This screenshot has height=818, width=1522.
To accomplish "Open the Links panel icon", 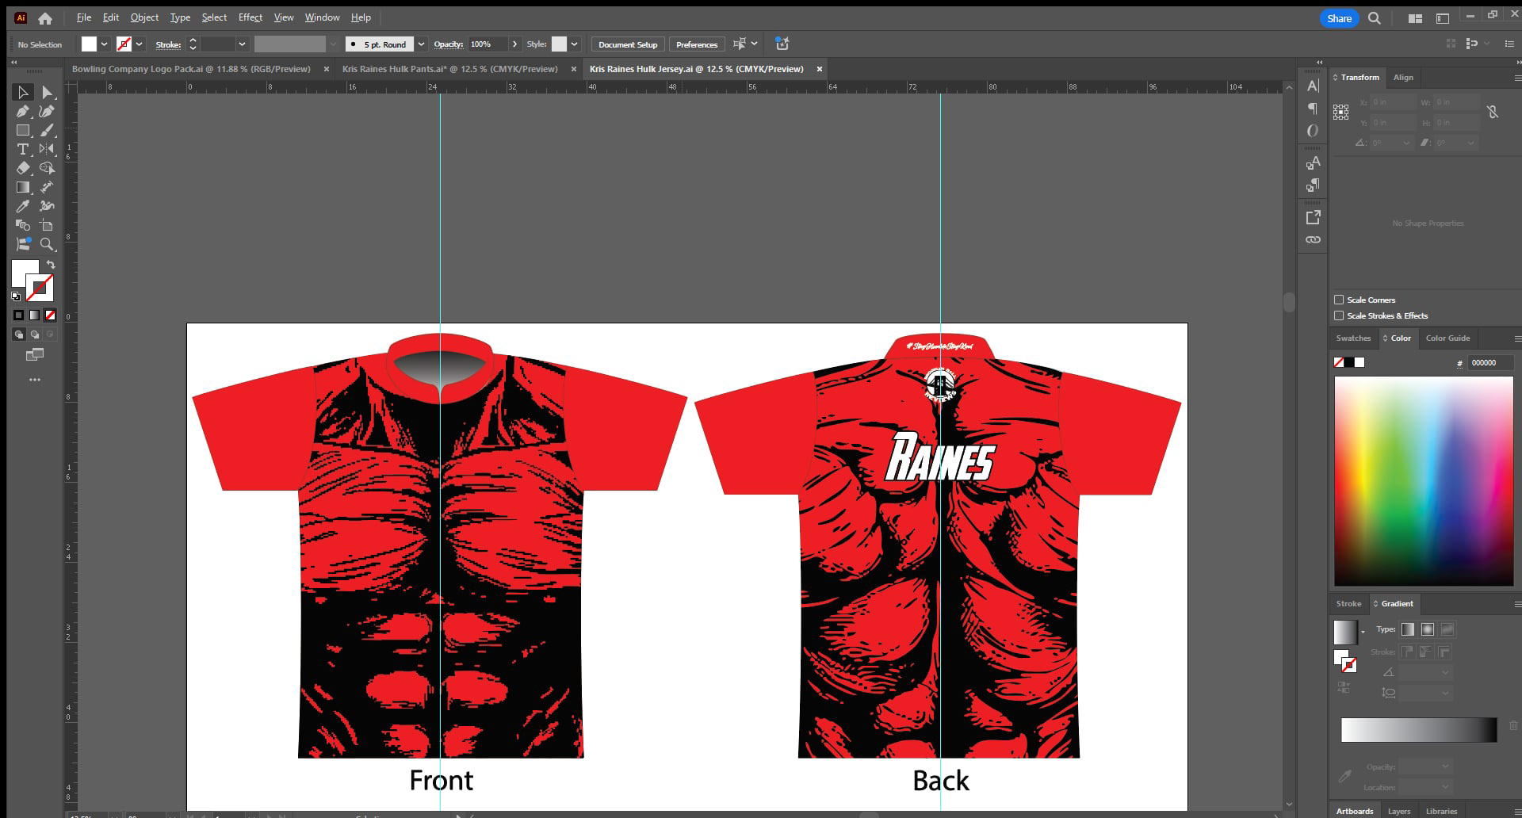I will pos(1313,239).
